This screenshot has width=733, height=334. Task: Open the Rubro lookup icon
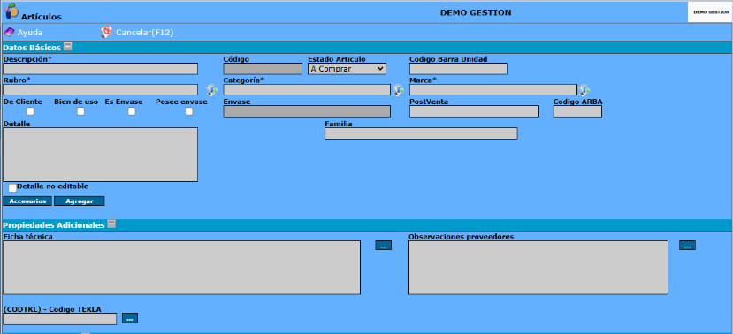(x=212, y=90)
